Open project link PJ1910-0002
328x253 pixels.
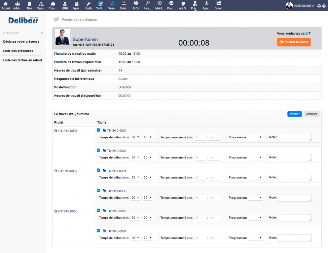pyautogui.click(x=67, y=171)
